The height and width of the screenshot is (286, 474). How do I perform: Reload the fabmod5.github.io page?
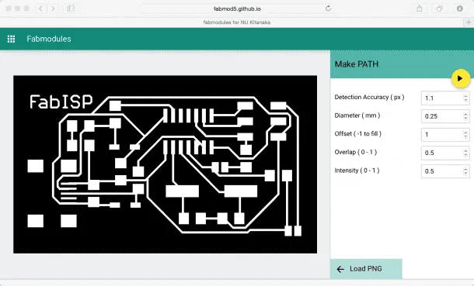pos(328,9)
